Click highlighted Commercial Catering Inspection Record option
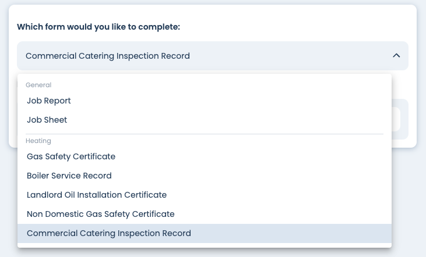The image size is (426, 257). (109, 233)
